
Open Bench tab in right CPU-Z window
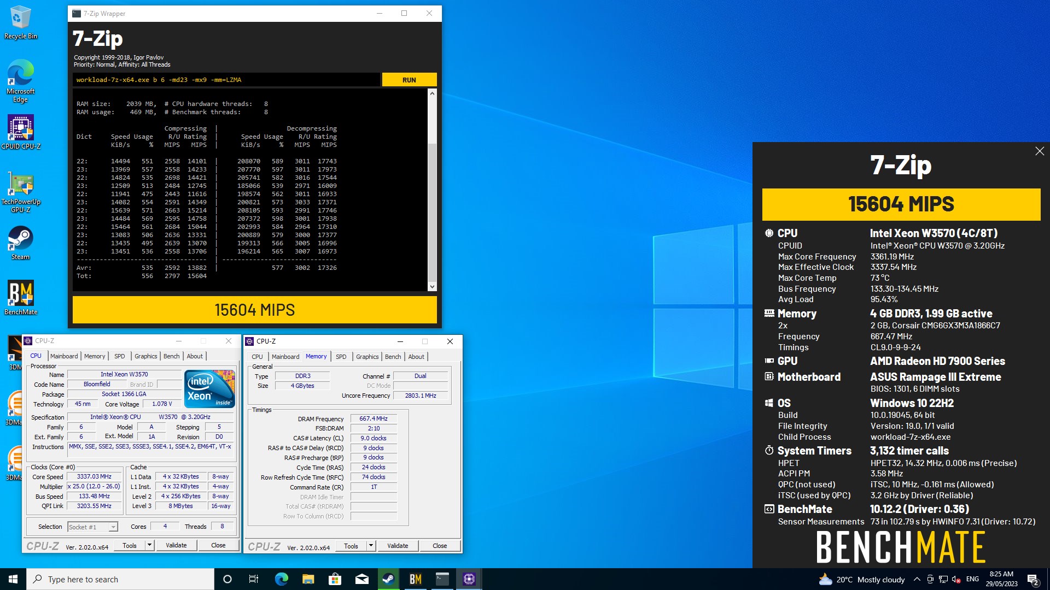pyautogui.click(x=393, y=357)
